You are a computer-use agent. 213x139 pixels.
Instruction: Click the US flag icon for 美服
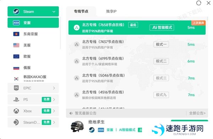pyautogui.click(x=16, y=45)
